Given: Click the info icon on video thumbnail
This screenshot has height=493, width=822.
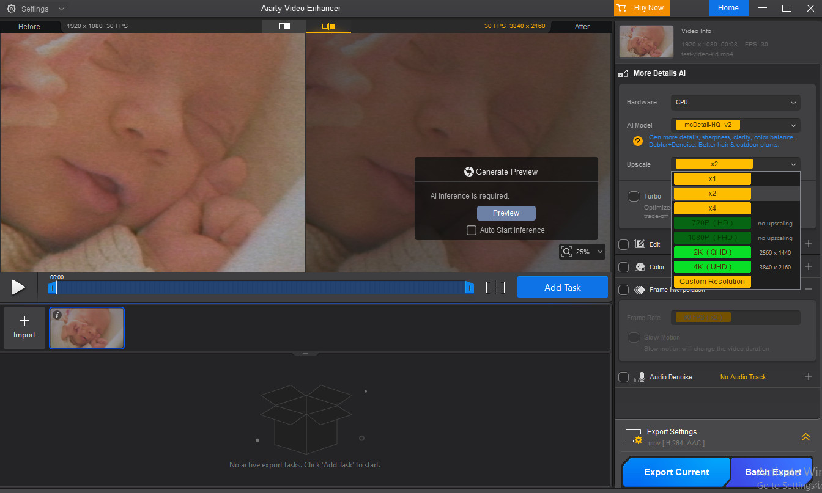Looking at the screenshot, I should pyautogui.click(x=57, y=315).
